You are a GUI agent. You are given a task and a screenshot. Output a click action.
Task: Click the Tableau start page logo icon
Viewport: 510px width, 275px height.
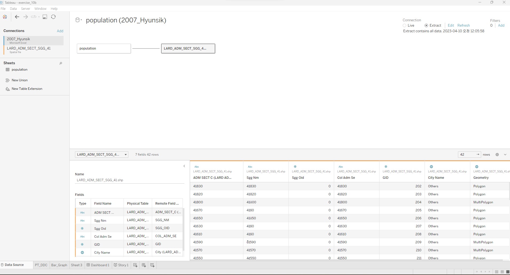point(5,17)
